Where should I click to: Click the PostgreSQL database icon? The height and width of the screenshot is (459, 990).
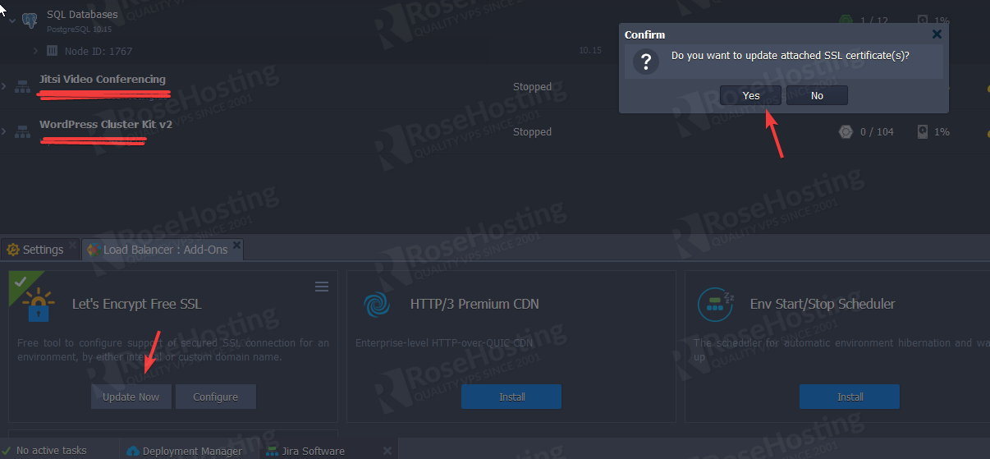(x=30, y=20)
